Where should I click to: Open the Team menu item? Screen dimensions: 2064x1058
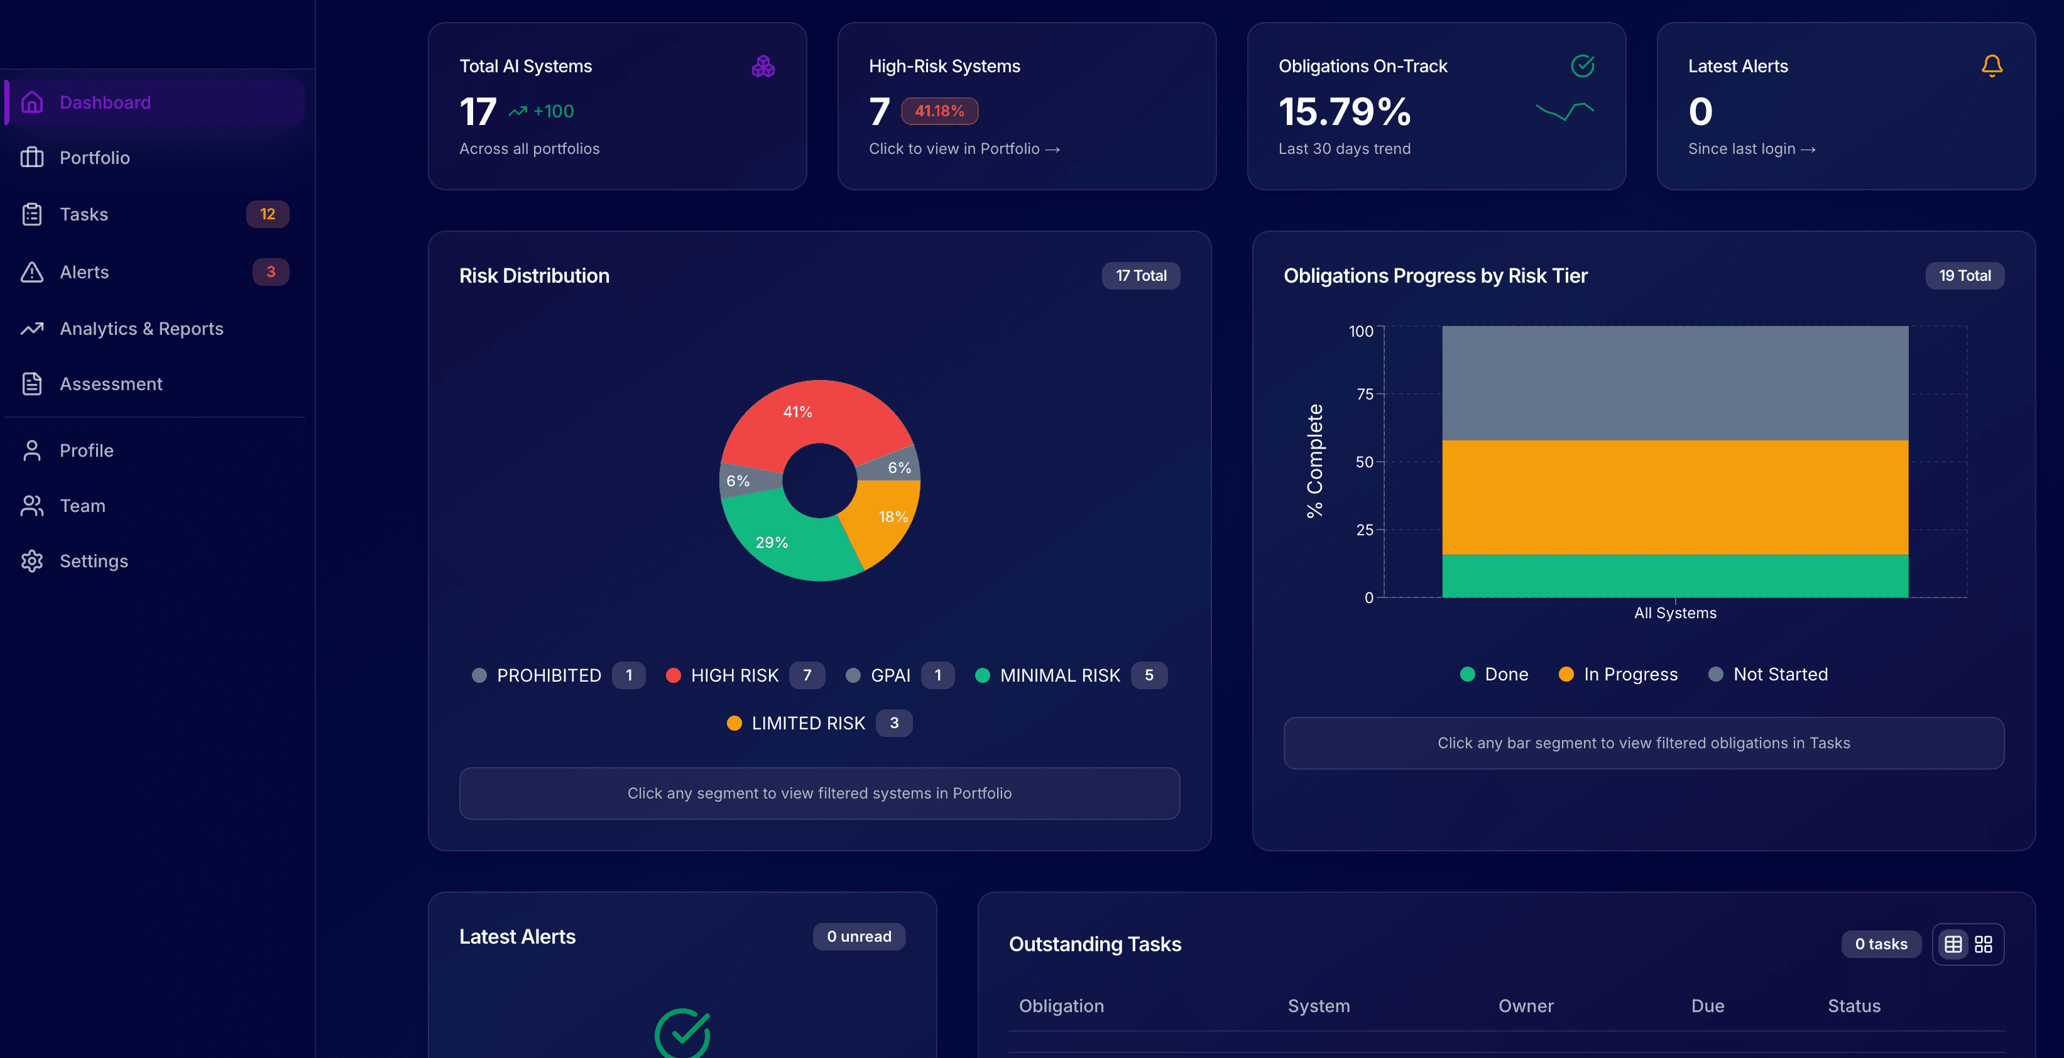coord(82,506)
